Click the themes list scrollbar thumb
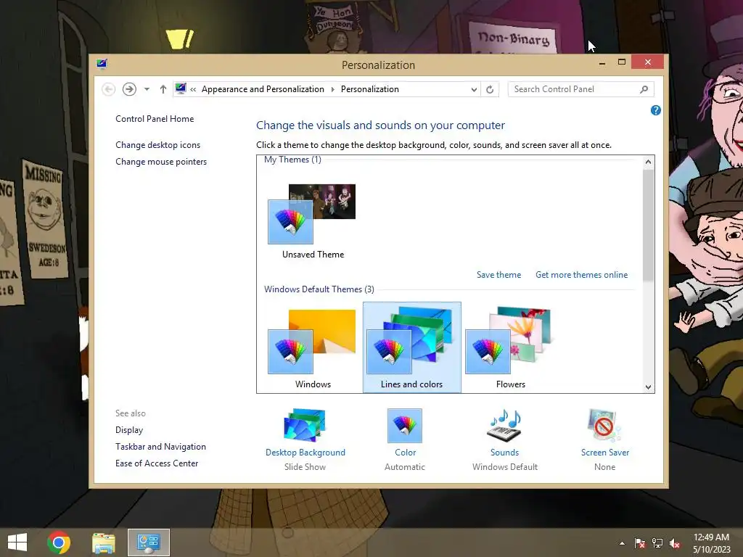Image resolution: width=743 pixels, height=557 pixels. pos(648,225)
